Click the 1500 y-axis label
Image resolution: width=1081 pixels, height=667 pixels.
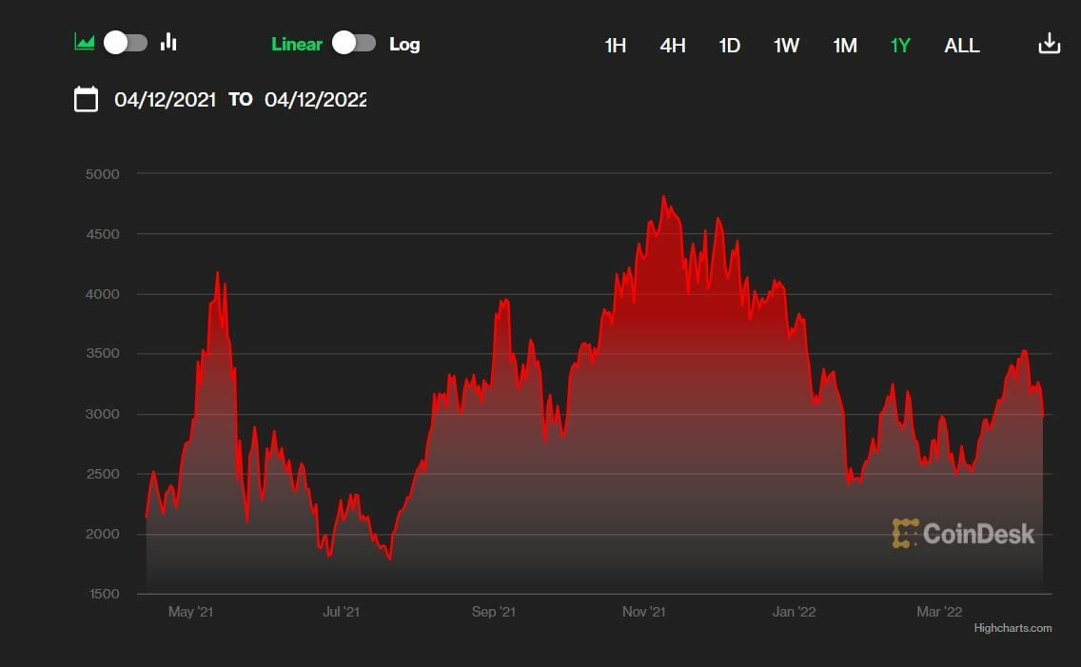tap(104, 594)
